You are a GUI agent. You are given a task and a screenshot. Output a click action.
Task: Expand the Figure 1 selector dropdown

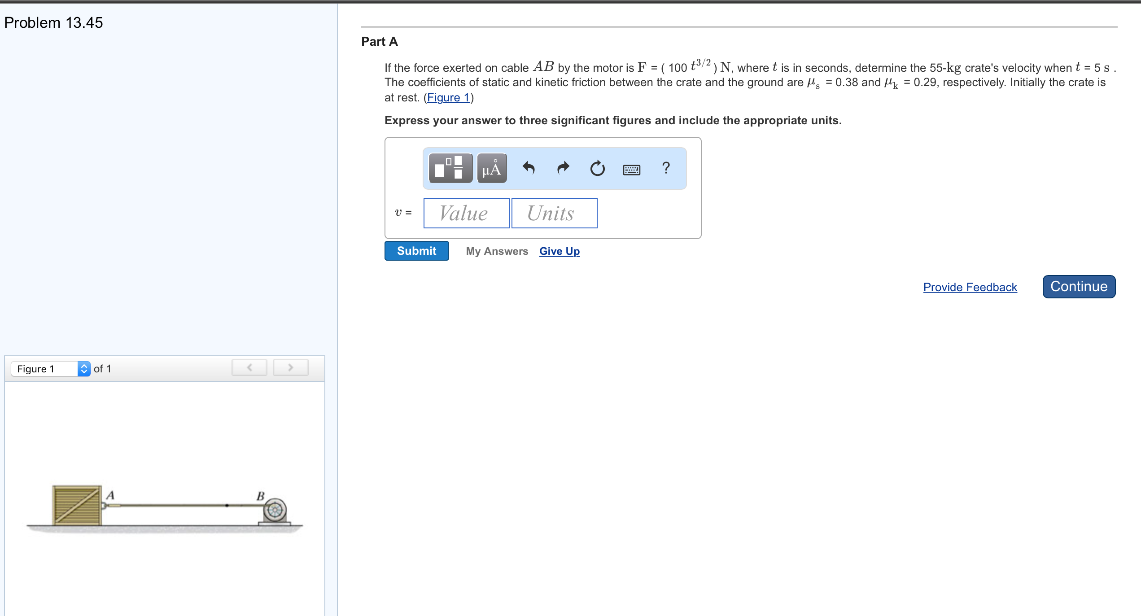point(50,369)
